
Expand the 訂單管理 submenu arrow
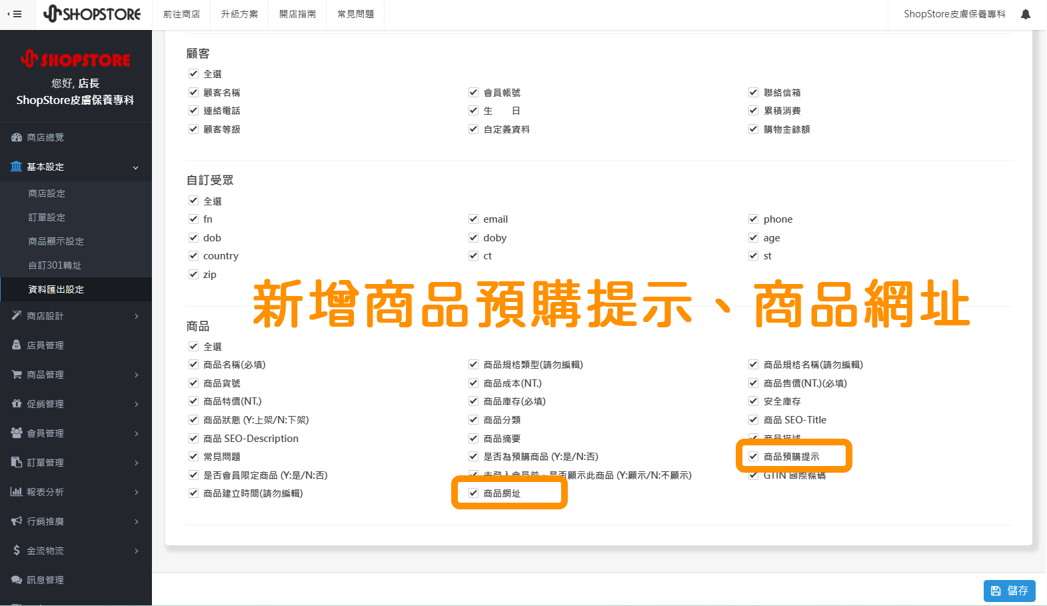pos(137,463)
